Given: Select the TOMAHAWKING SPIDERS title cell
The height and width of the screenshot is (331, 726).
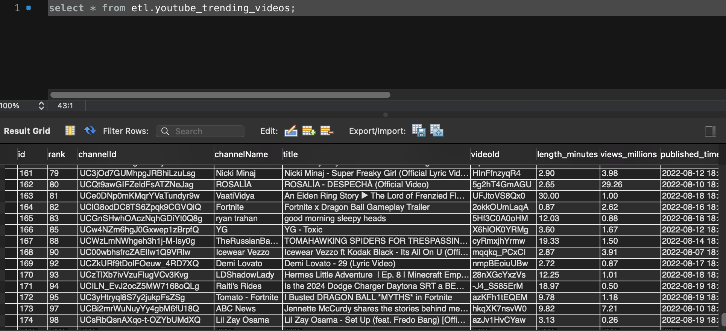Looking at the screenshot, I should point(376,241).
